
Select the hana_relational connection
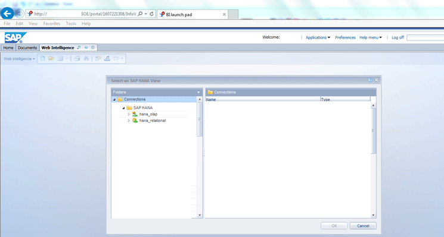[149, 121]
